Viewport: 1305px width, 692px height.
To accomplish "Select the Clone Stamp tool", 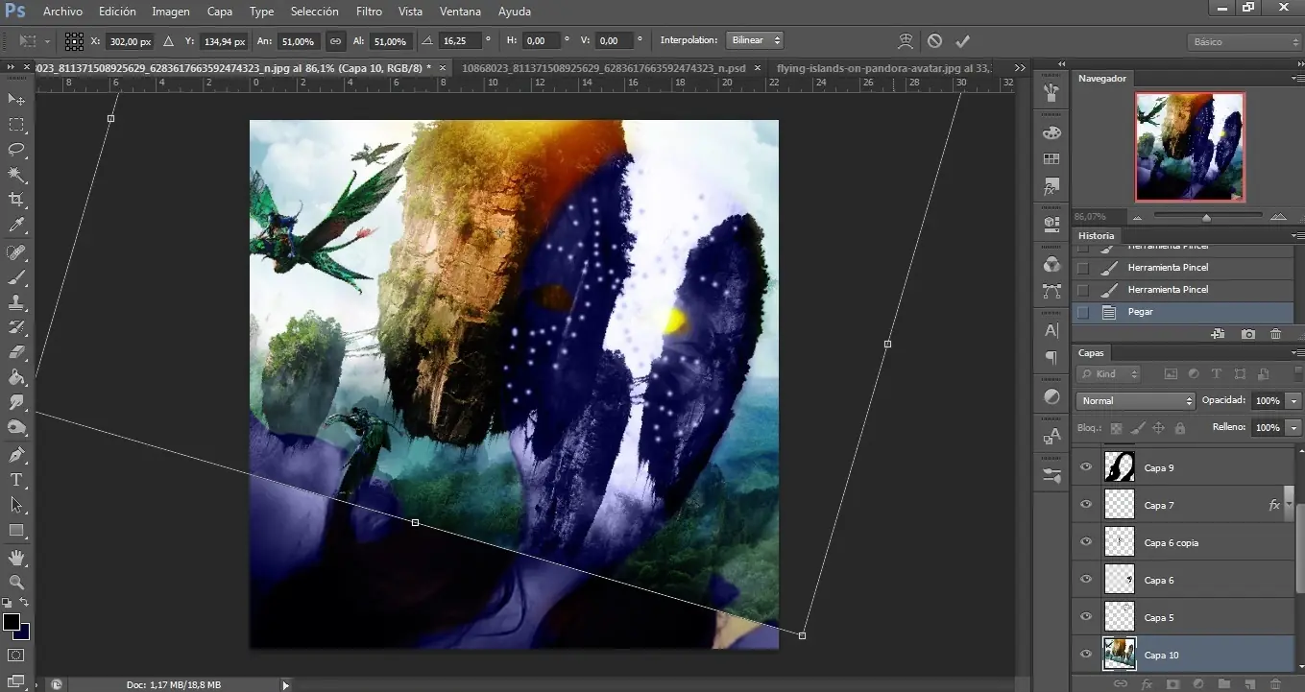I will 16,302.
